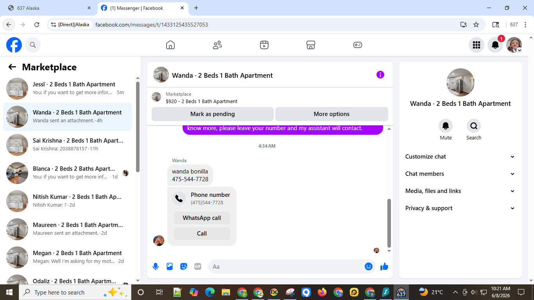Viewport: 534px width, 300px height.
Task: Go back from Marketplace with arrow
Action: [x=12, y=67]
